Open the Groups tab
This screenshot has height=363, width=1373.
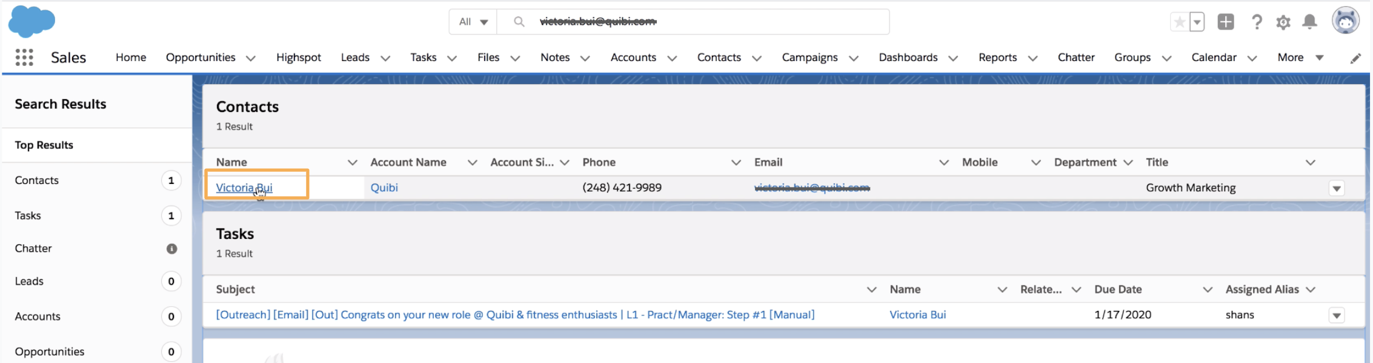pos(1132,57)
